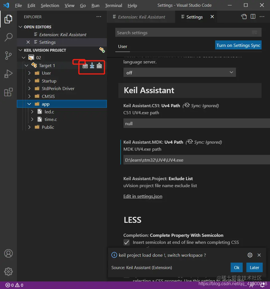This screenshot has width=270, height=289.
Task: Expand the CMSIS folder
Action: click(x=29, y=96)
